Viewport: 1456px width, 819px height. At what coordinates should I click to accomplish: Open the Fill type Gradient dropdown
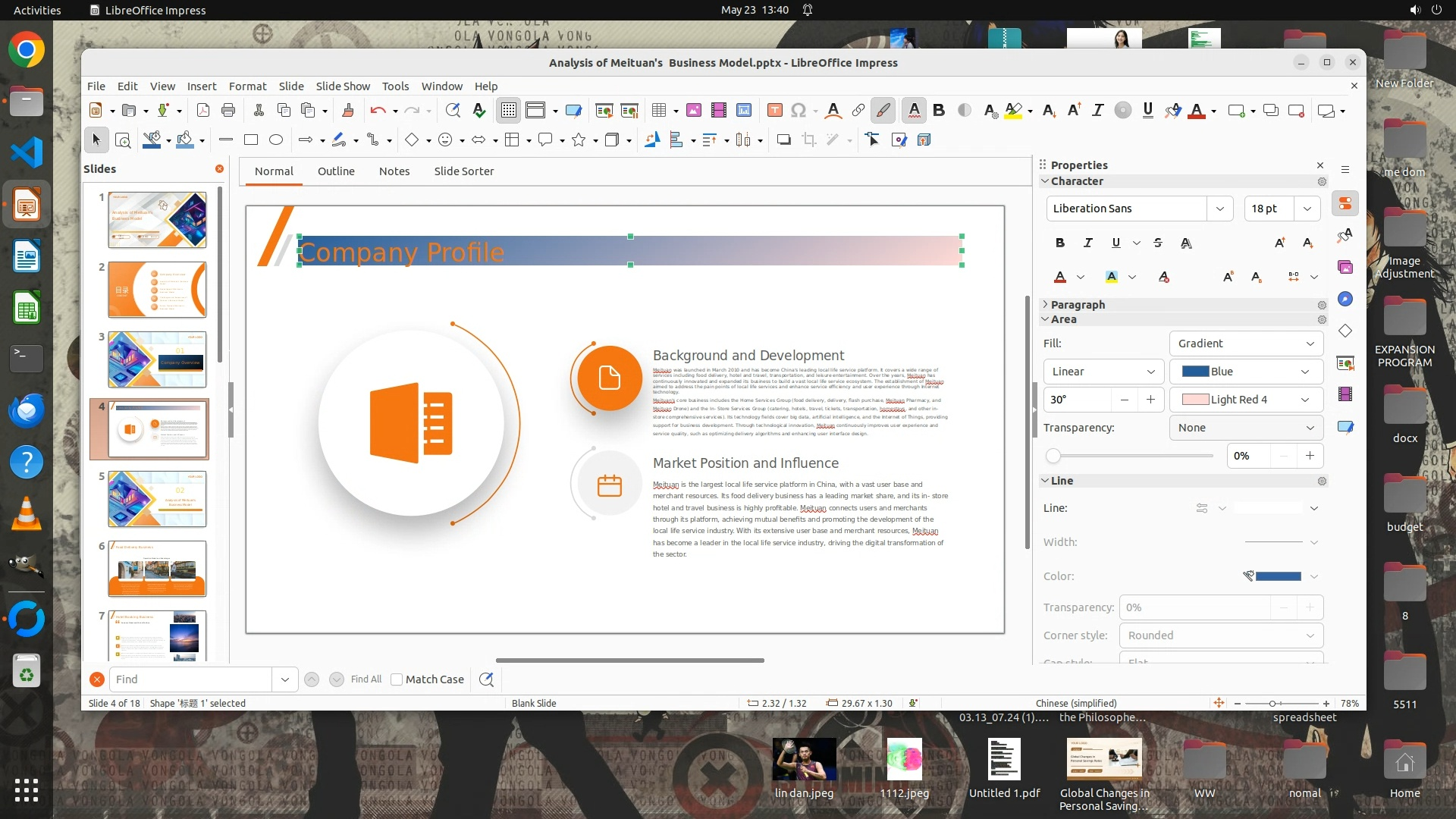point(1246,344)
